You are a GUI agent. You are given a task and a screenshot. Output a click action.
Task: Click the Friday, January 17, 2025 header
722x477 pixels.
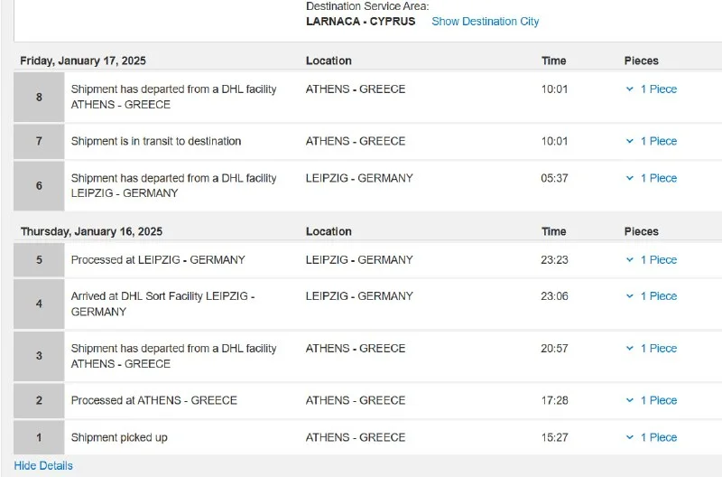[x=83, y=61]
